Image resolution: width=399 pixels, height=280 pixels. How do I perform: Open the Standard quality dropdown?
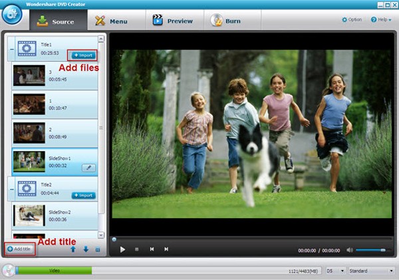[x=372, y=271]
